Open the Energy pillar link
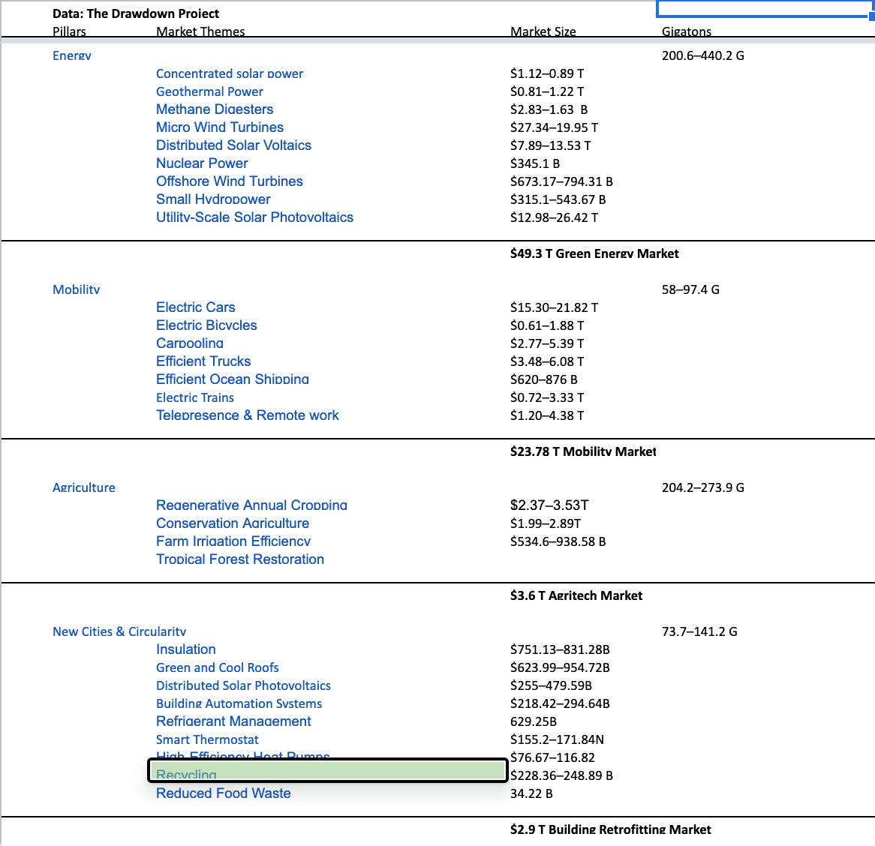The width and height of the screenshot is (875, 846). tap(71, 55)
